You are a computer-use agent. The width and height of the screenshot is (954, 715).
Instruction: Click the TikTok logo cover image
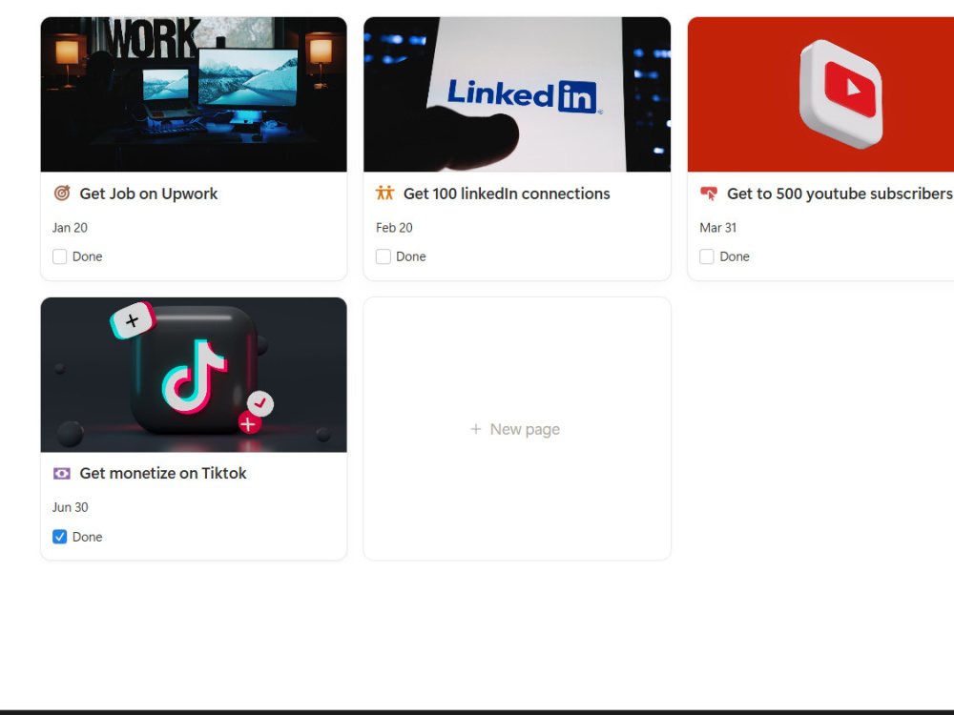[194, 375]
